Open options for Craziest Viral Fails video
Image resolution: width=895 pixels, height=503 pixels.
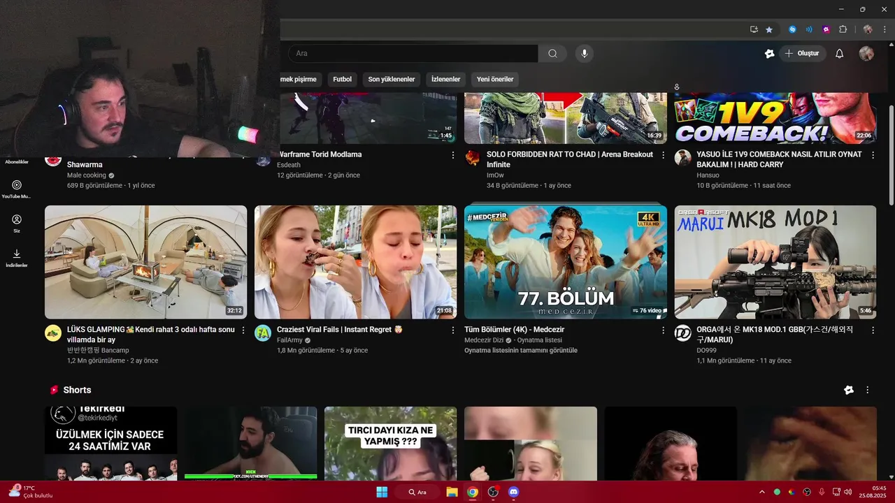pyautogui.click(x=453, y=330)
